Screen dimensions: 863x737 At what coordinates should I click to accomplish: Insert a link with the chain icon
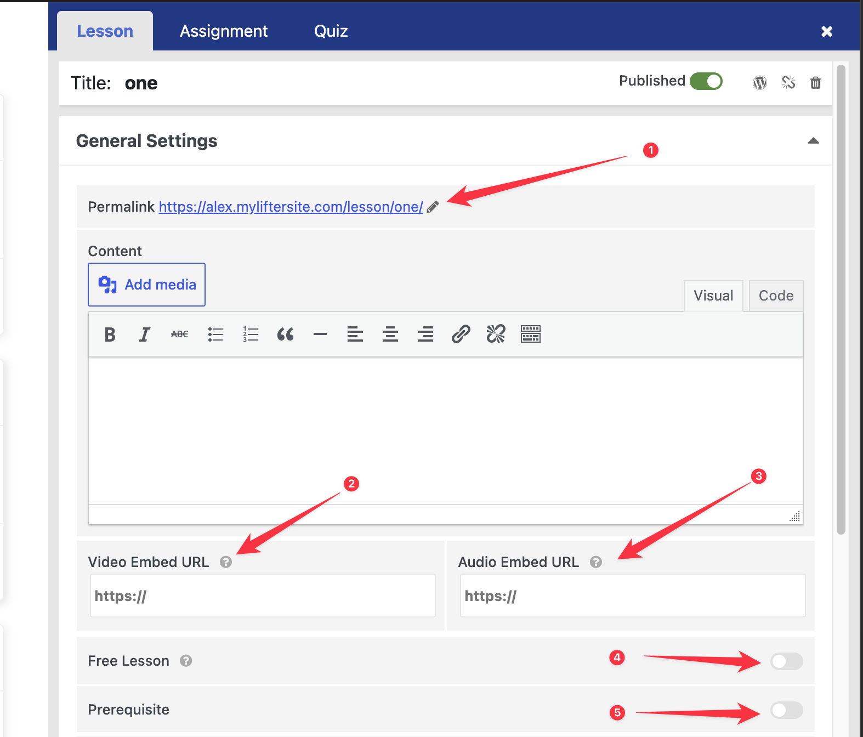(461, 334)
